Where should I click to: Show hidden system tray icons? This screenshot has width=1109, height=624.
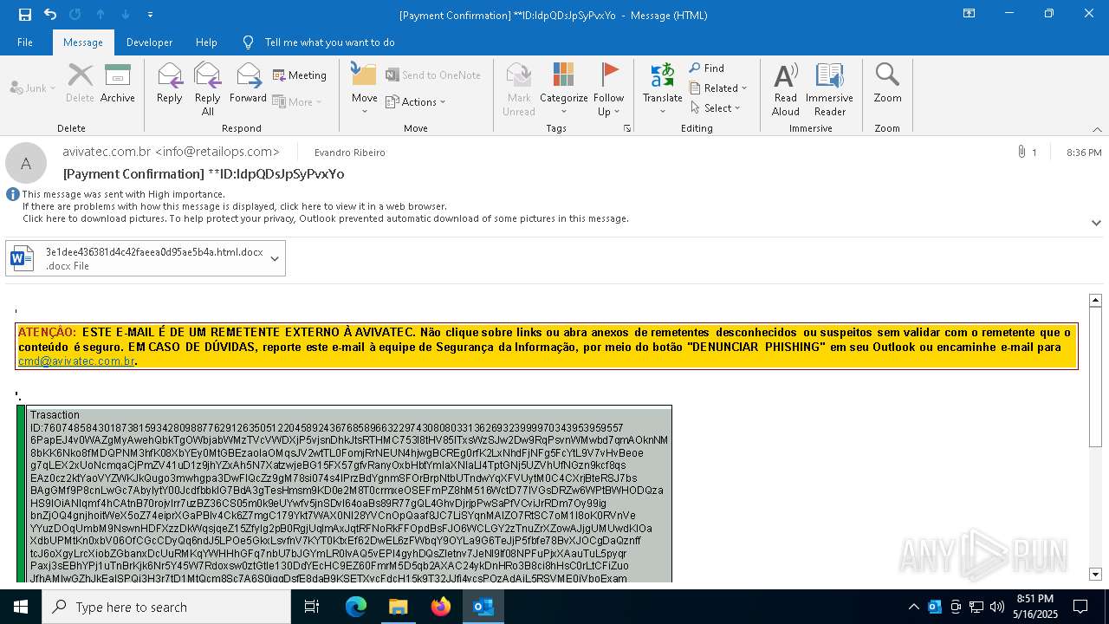point(913,607)
